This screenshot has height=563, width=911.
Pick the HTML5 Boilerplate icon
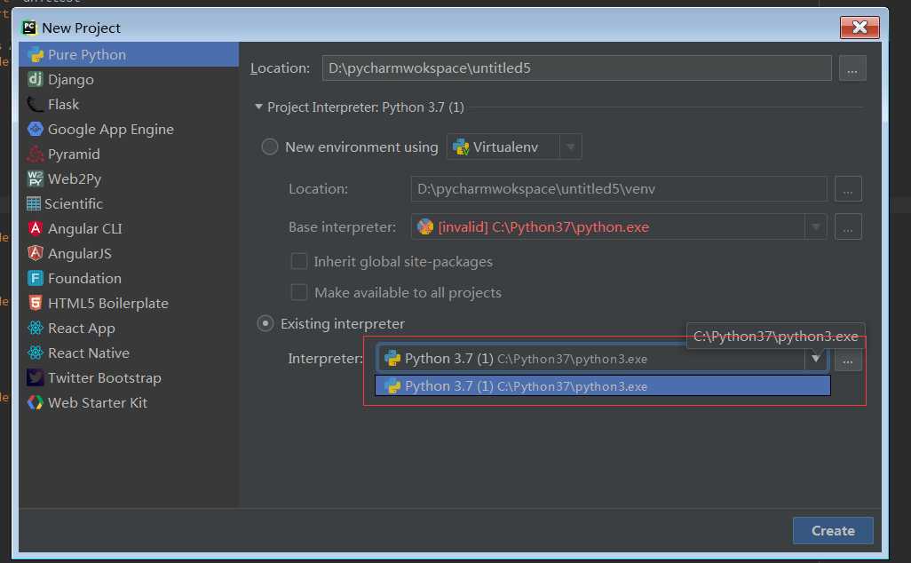pyautogui.click(x=35, y=303)
